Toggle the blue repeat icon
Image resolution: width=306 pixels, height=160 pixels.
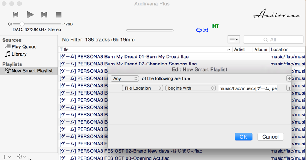click(x=198, y=30)
